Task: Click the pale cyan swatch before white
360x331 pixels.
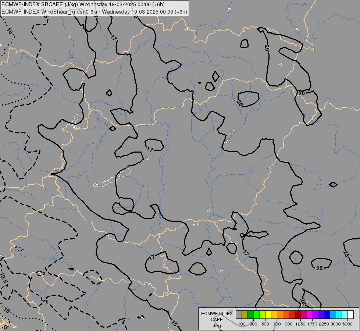Action: pyautogui.click(x=345, y=314)
